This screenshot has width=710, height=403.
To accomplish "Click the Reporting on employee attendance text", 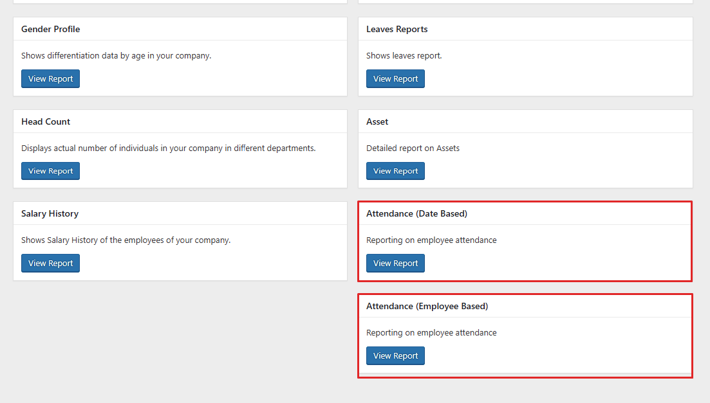I will 431,240.
